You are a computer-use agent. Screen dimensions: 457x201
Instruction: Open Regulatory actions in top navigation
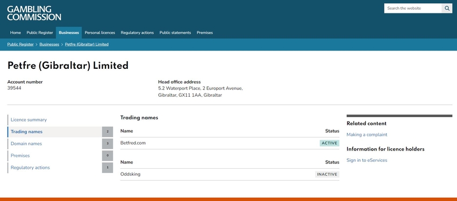point(137,33)
